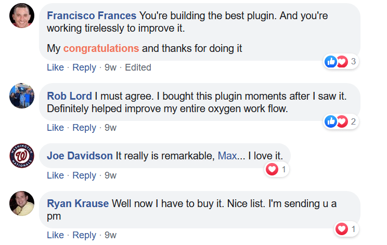387x245 pixels.
Task: Like Francisco Frances's comment
Action: click(x=55, y=67)
